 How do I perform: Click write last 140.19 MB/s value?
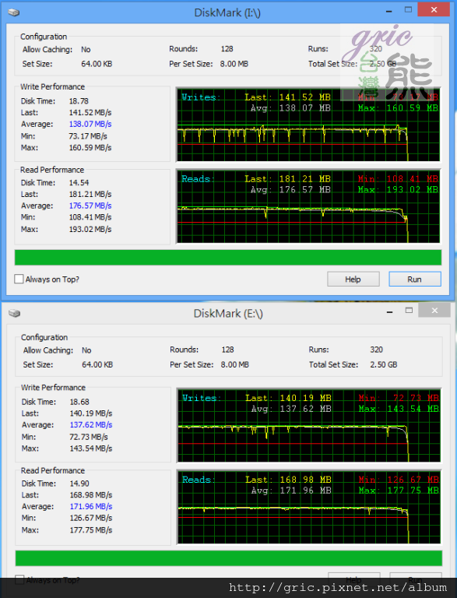point(91,413)
